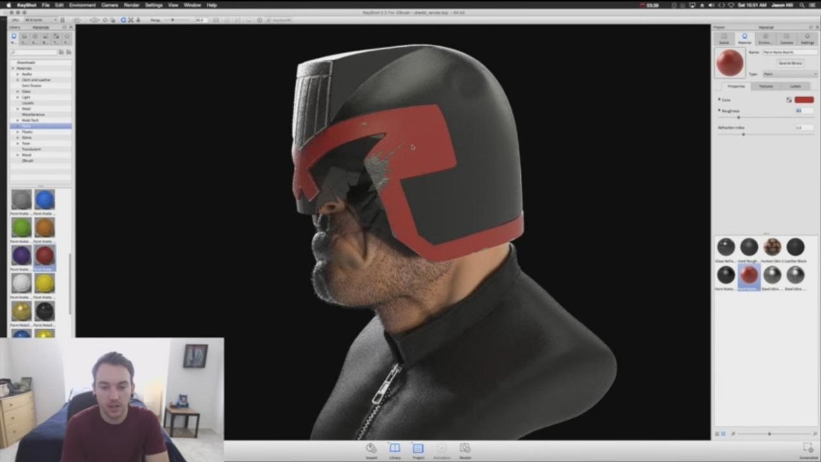Expand the Plastic folder arrow
Viewport: 821px width, 462px height.
tap(18, 132)
